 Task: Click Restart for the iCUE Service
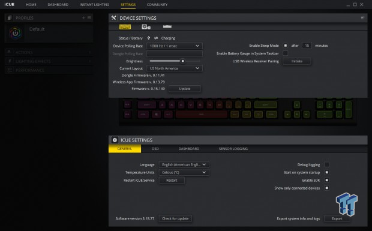point(172,180)
